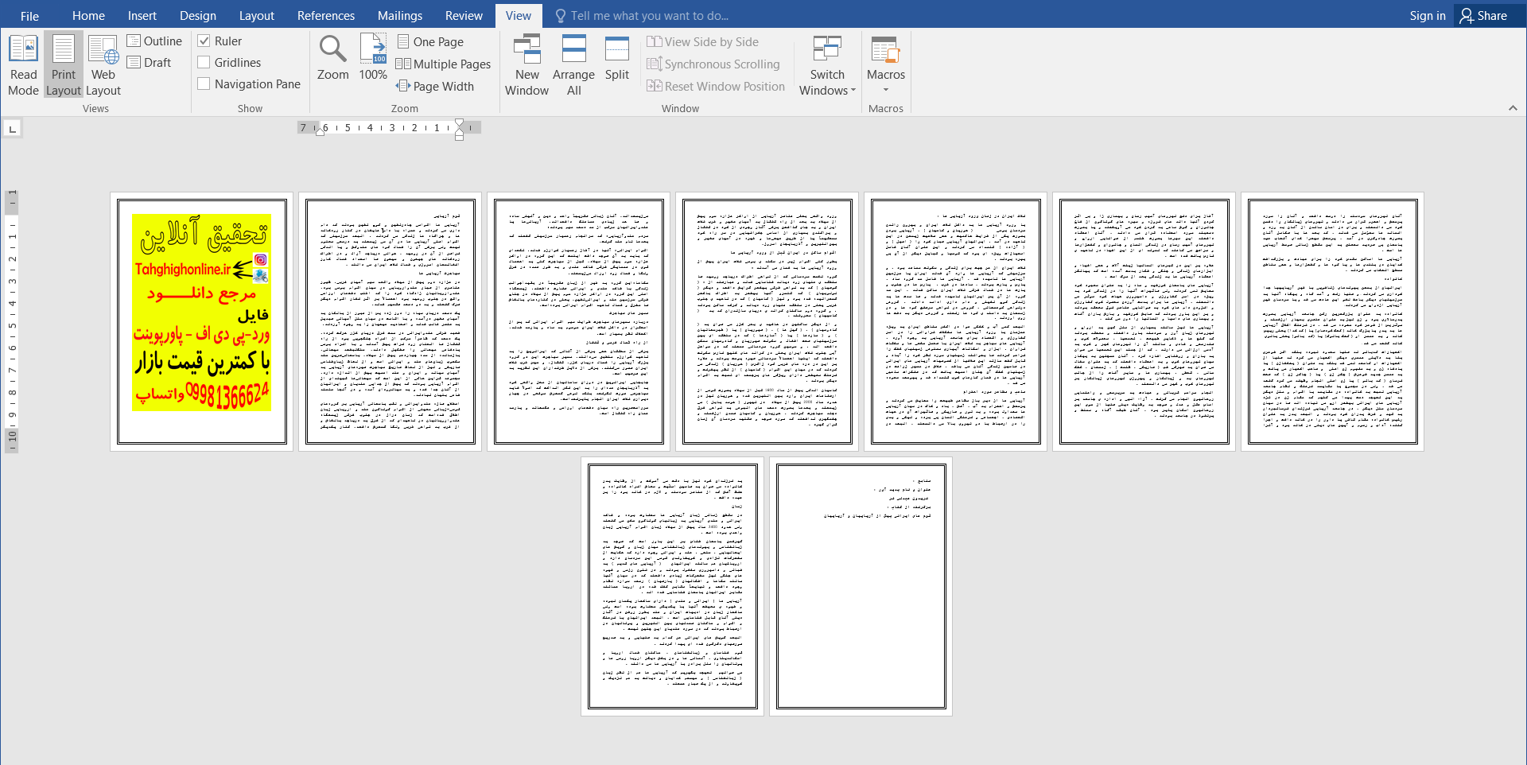Click Sign in link

click(1428, 15)
